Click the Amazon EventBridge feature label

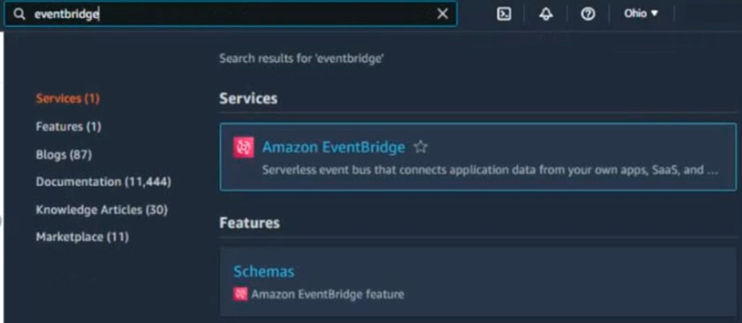[328, 293]
